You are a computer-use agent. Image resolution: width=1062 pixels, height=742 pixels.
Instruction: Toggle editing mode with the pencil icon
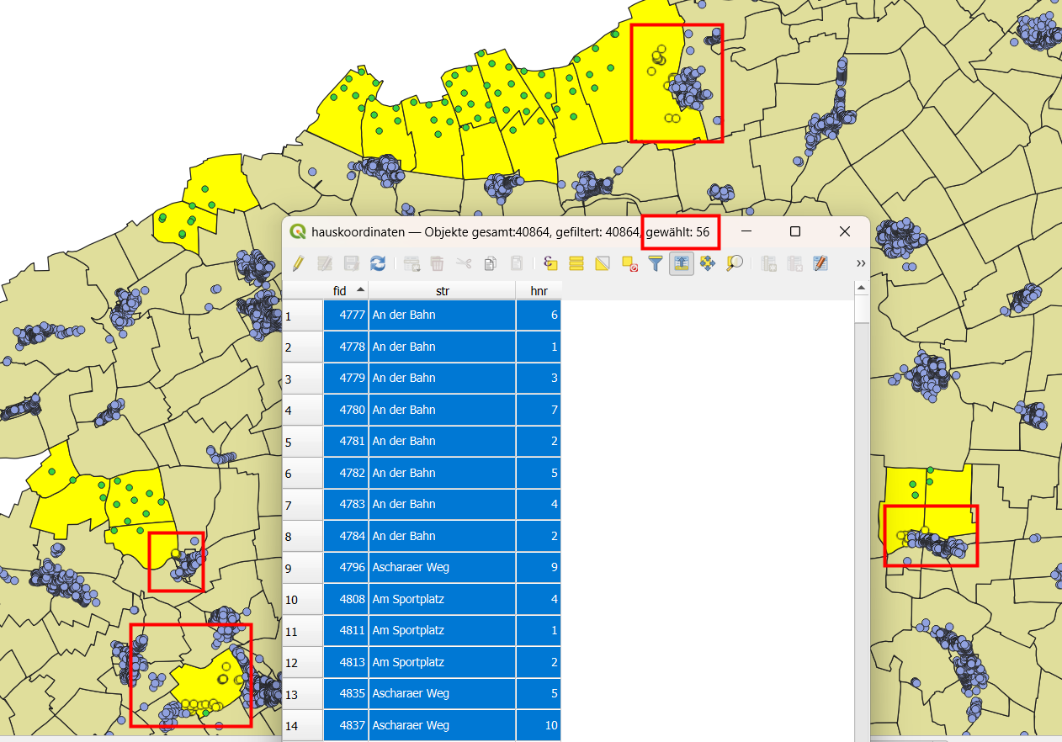click(297, 263)
